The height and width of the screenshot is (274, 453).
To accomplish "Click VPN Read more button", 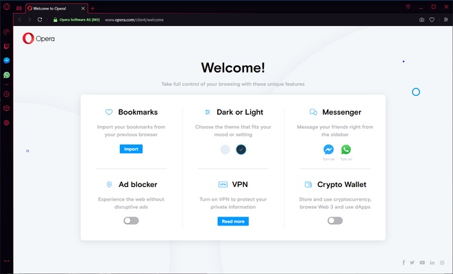I will (x=233, y=221).
